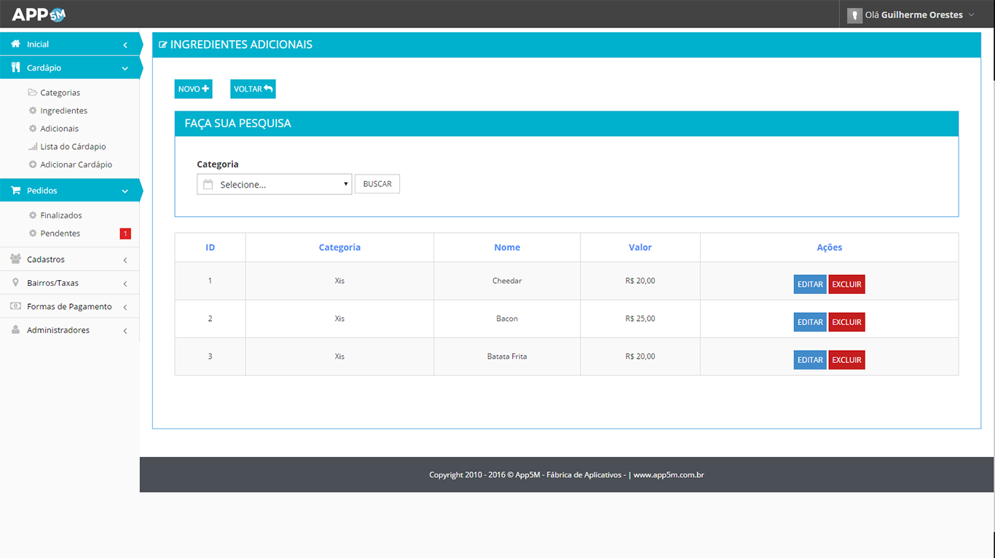Open Lista do Cárdapio menu item
Screen dimensions: 995x558
point(73,147)
